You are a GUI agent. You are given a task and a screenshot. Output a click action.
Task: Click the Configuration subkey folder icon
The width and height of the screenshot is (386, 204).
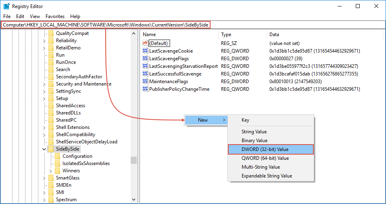coord(57,156)
